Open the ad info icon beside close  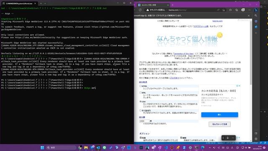point(237,86)
